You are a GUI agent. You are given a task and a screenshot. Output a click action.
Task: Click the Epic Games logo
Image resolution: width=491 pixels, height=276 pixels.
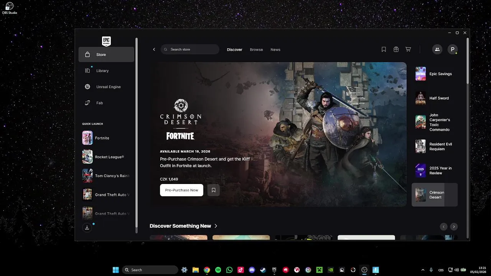coord(106,41)
